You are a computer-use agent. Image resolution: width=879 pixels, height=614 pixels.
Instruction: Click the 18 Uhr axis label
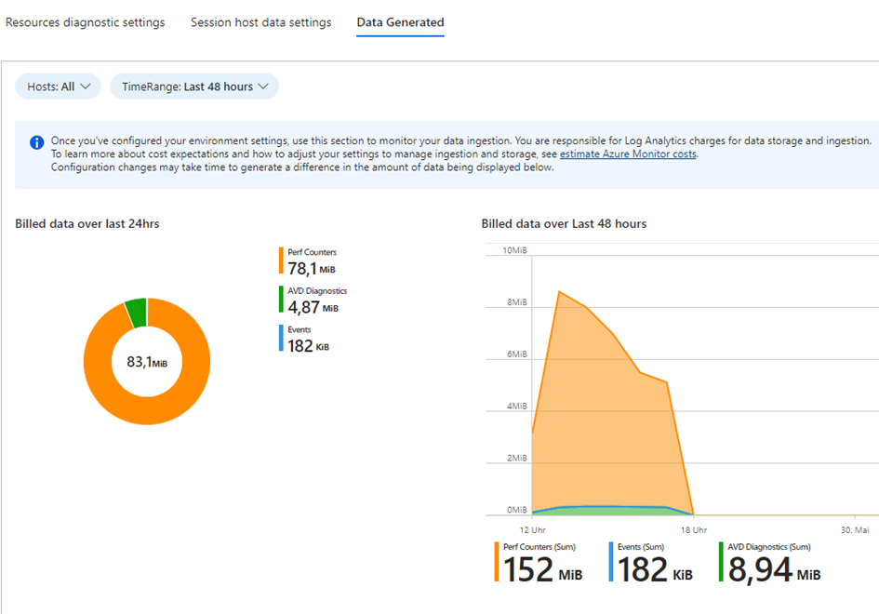click(x=694, y=530)
